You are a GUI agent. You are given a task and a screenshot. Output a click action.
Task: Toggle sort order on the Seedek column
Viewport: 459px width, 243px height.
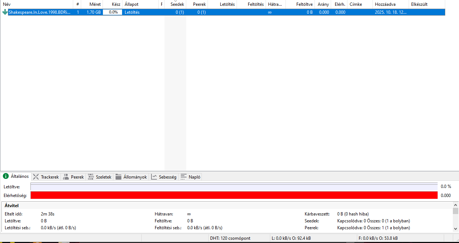click(x=175, y=4)
